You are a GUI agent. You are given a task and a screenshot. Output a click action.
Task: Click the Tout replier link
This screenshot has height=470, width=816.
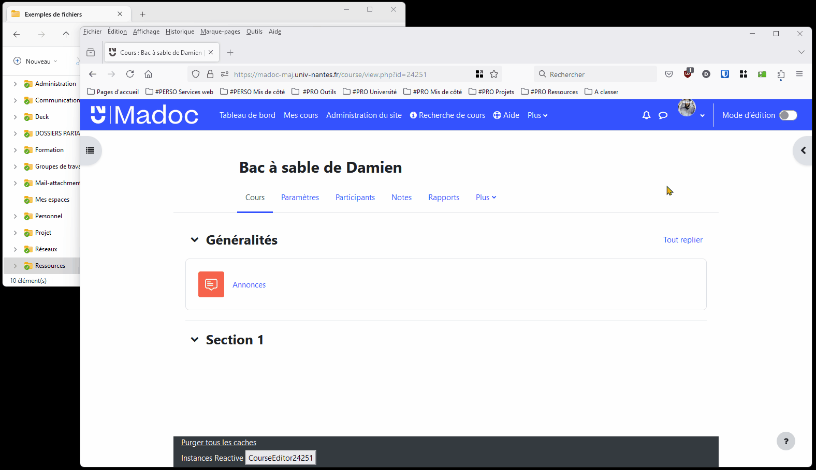pos(682,240)
